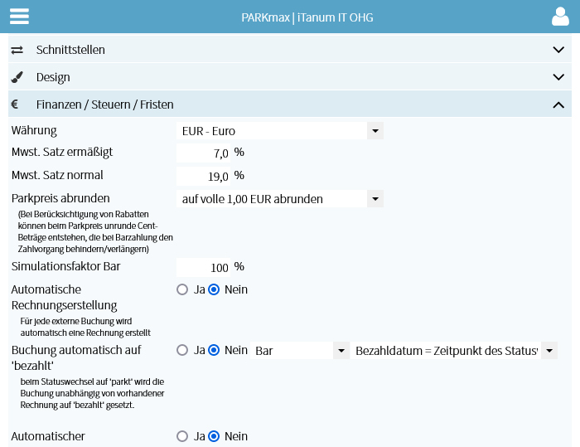
Task: Click the Design paintbrush icon
Action: (17, 77)
